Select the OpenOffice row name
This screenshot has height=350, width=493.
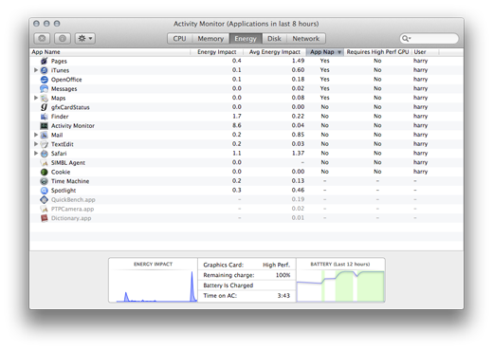point(66,80)
